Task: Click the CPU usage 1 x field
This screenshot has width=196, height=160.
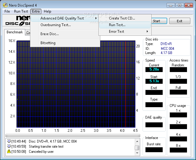Action: click(x=178, y=115)
